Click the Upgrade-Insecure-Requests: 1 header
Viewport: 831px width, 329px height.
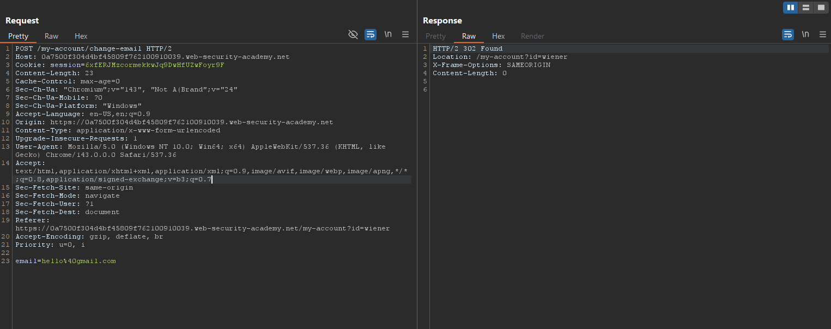(76, 138)
